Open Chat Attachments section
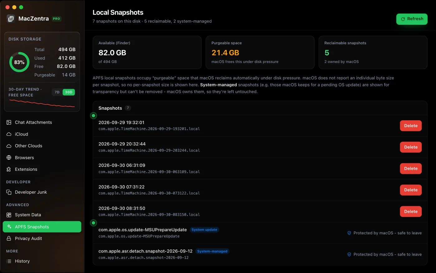The height and width of the screenshot is (273, 436). tap(42, 122)
